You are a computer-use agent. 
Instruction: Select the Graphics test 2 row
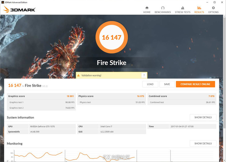click(41, 108)
